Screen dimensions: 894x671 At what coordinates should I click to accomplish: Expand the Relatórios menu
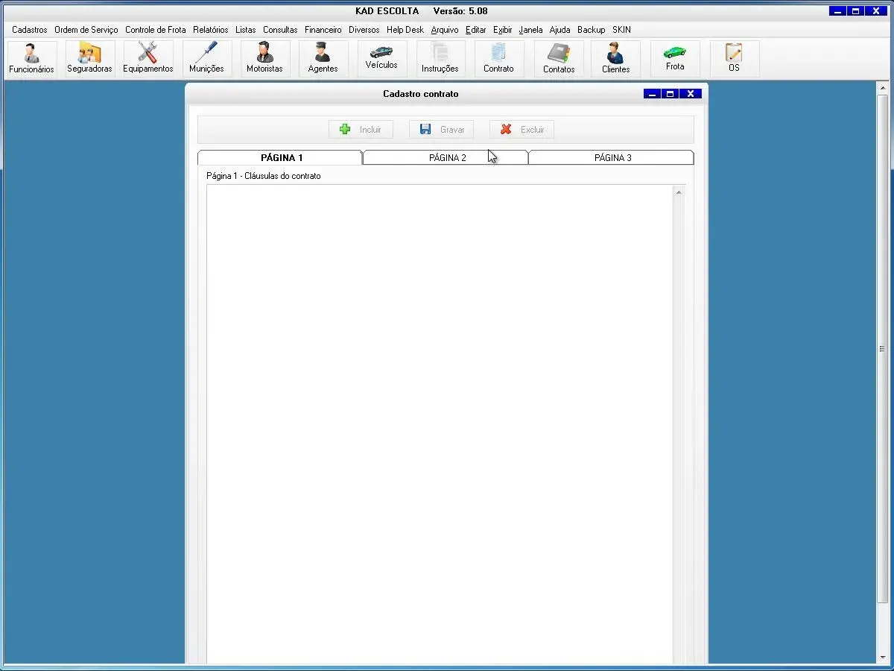(x=210, y=30)
